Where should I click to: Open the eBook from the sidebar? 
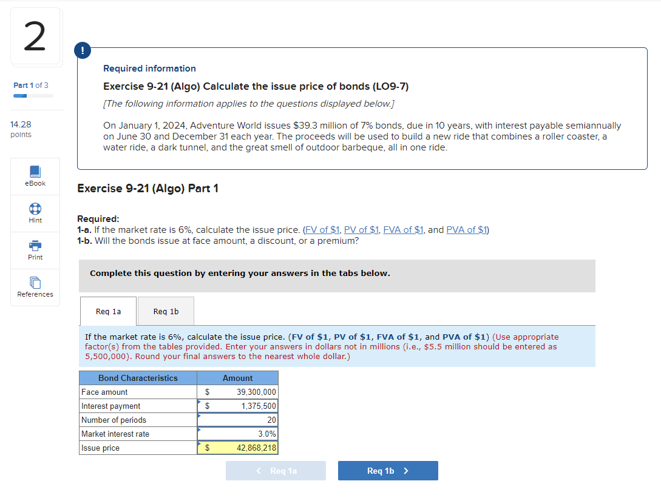(x=35, y=176)
